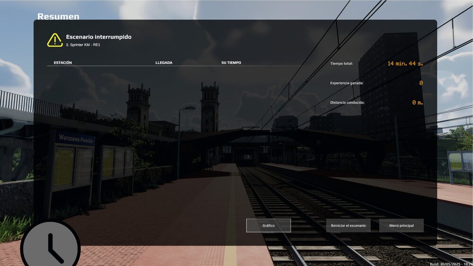Viewport: 473px width, 266px height.
Task: Click the 14 min. 44 s. time value
Action: (405, 63)
